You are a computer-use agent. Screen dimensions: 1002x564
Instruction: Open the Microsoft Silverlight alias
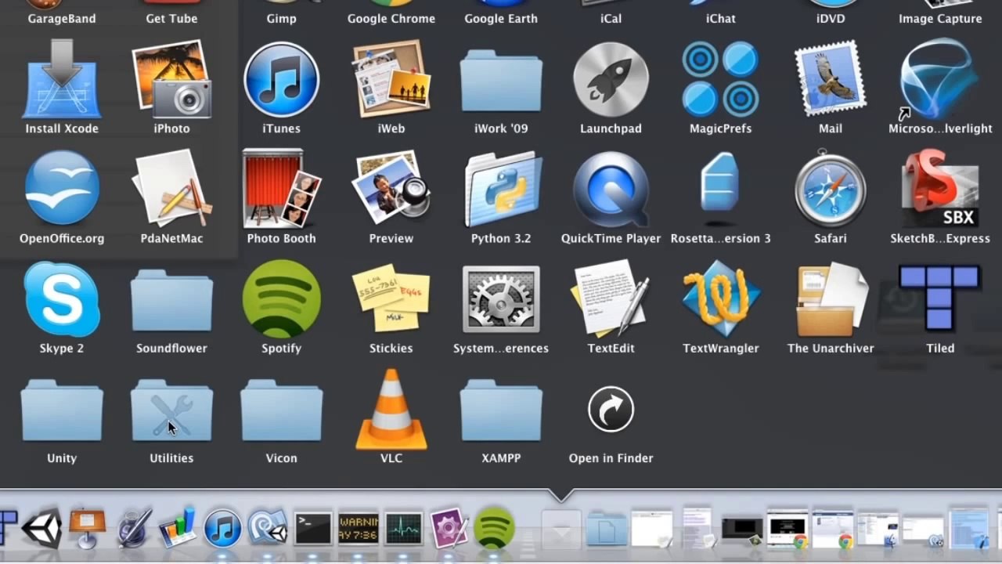point(939,80)
